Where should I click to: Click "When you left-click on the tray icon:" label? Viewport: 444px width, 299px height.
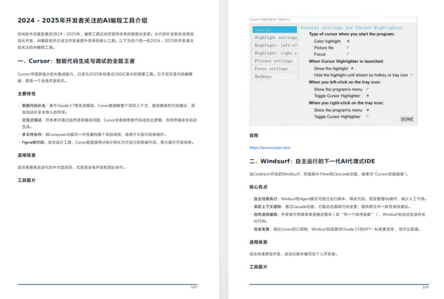pos(345,82)
